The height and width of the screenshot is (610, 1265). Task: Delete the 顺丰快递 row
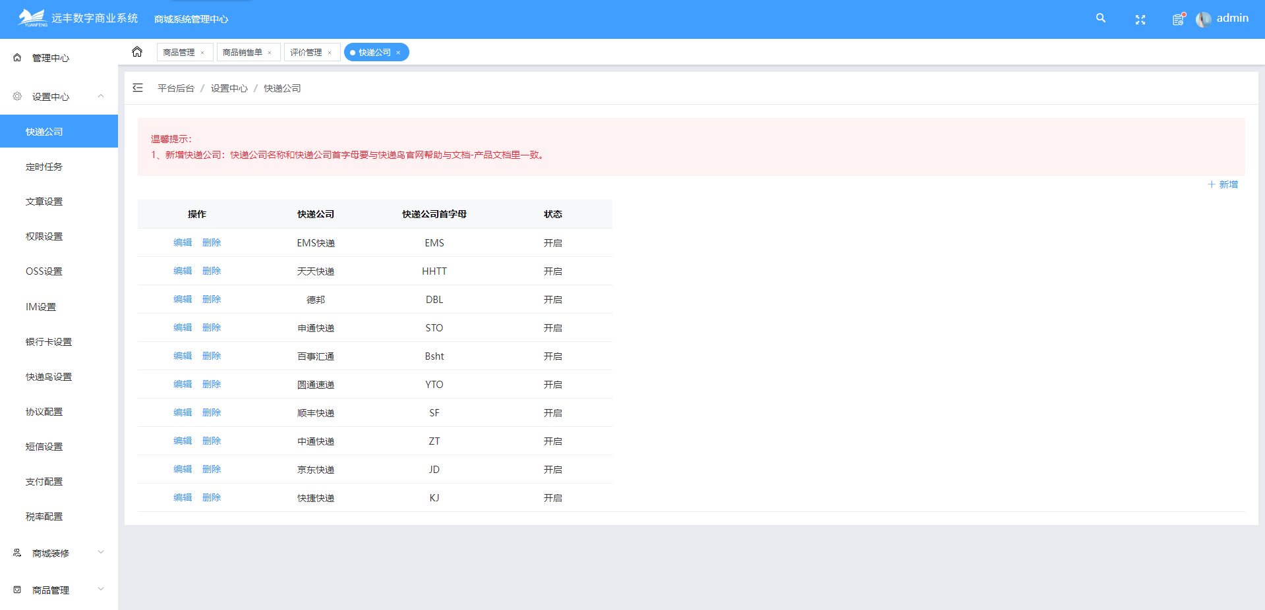point(212,412)
